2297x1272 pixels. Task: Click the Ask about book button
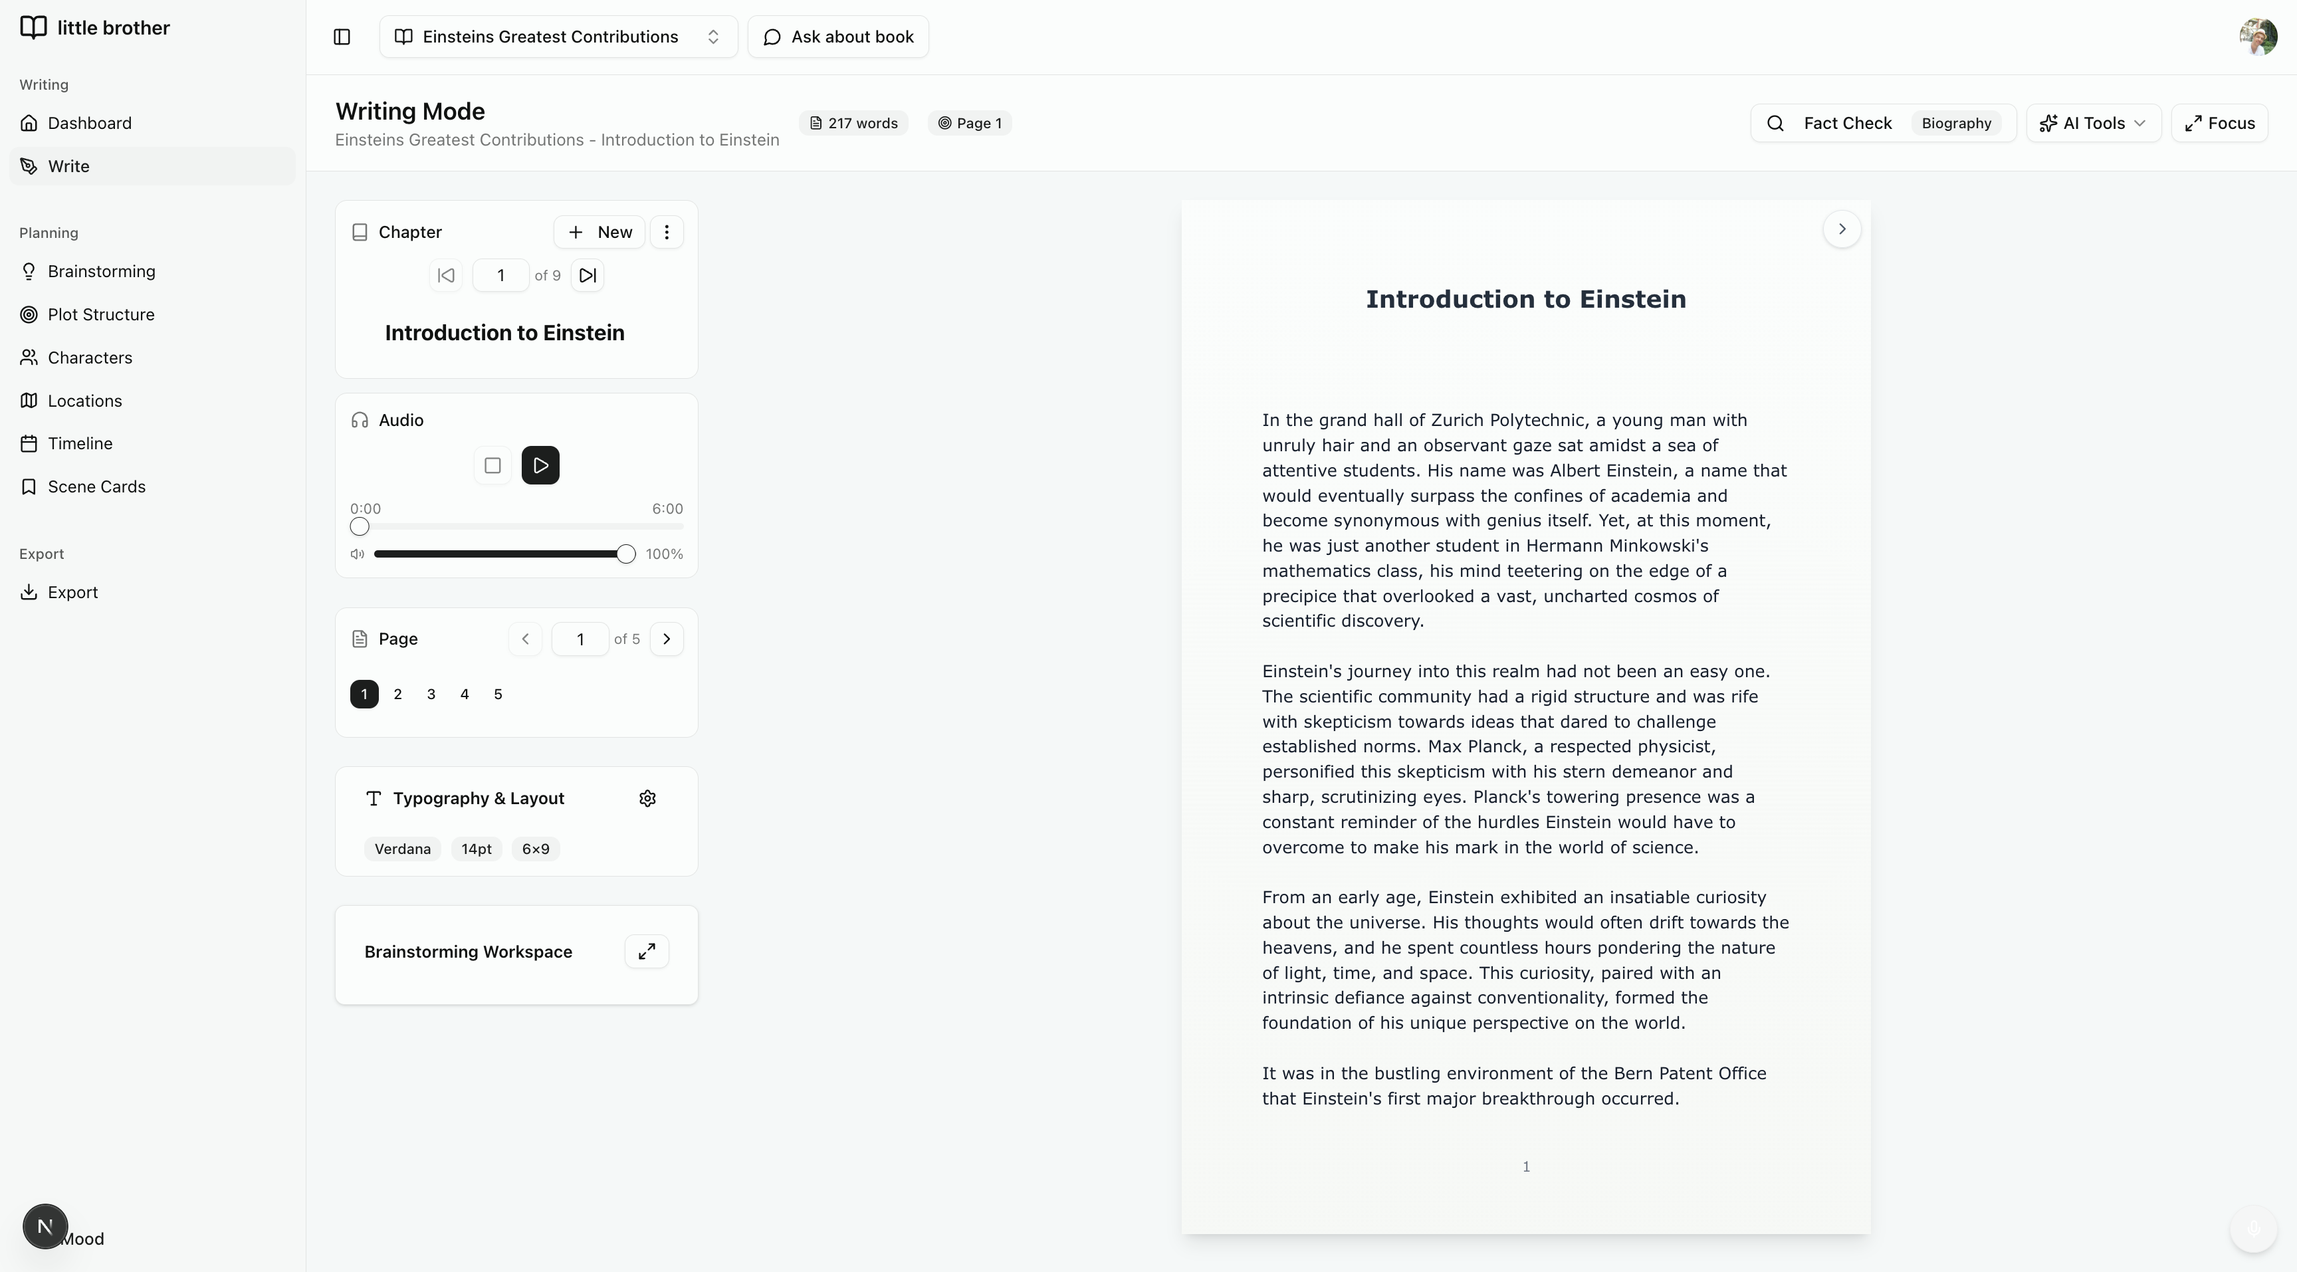point(838,37)
